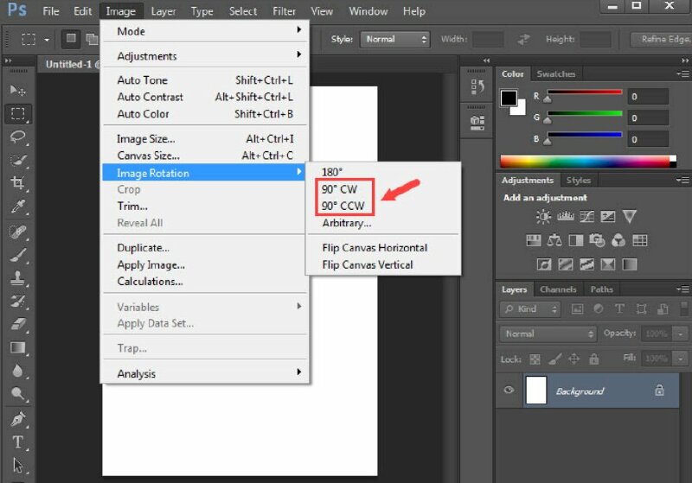This screenshot has height=483, width=692.
Task: Select the Eraser tool
Action: (x=17, y=325)
